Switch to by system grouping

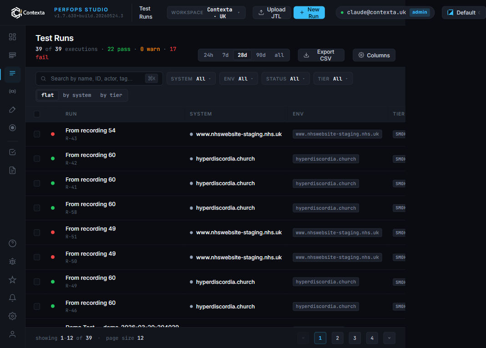pos(77,95)
